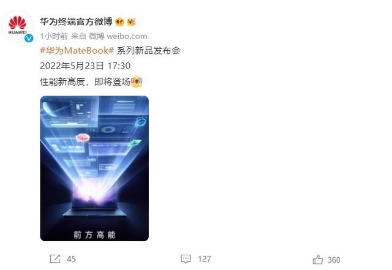Open the MateBook poster image
This screenshot has height=270, width=392.
tap(94, 168)
